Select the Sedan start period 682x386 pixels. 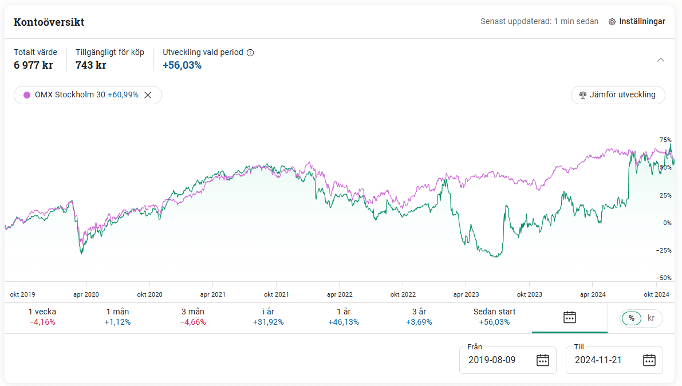tap(494, 317)
